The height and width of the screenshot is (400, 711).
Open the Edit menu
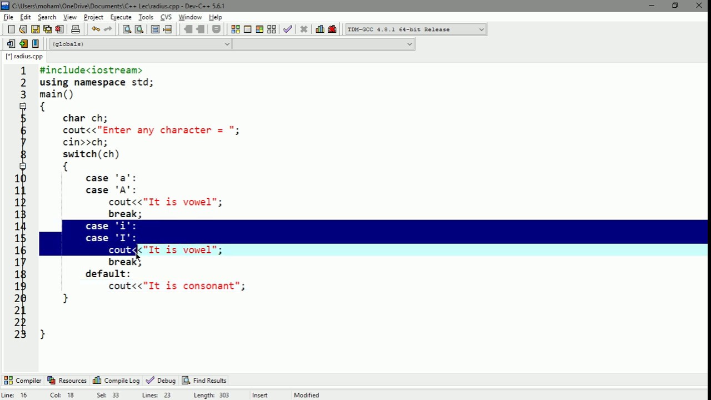pos(26,17)
